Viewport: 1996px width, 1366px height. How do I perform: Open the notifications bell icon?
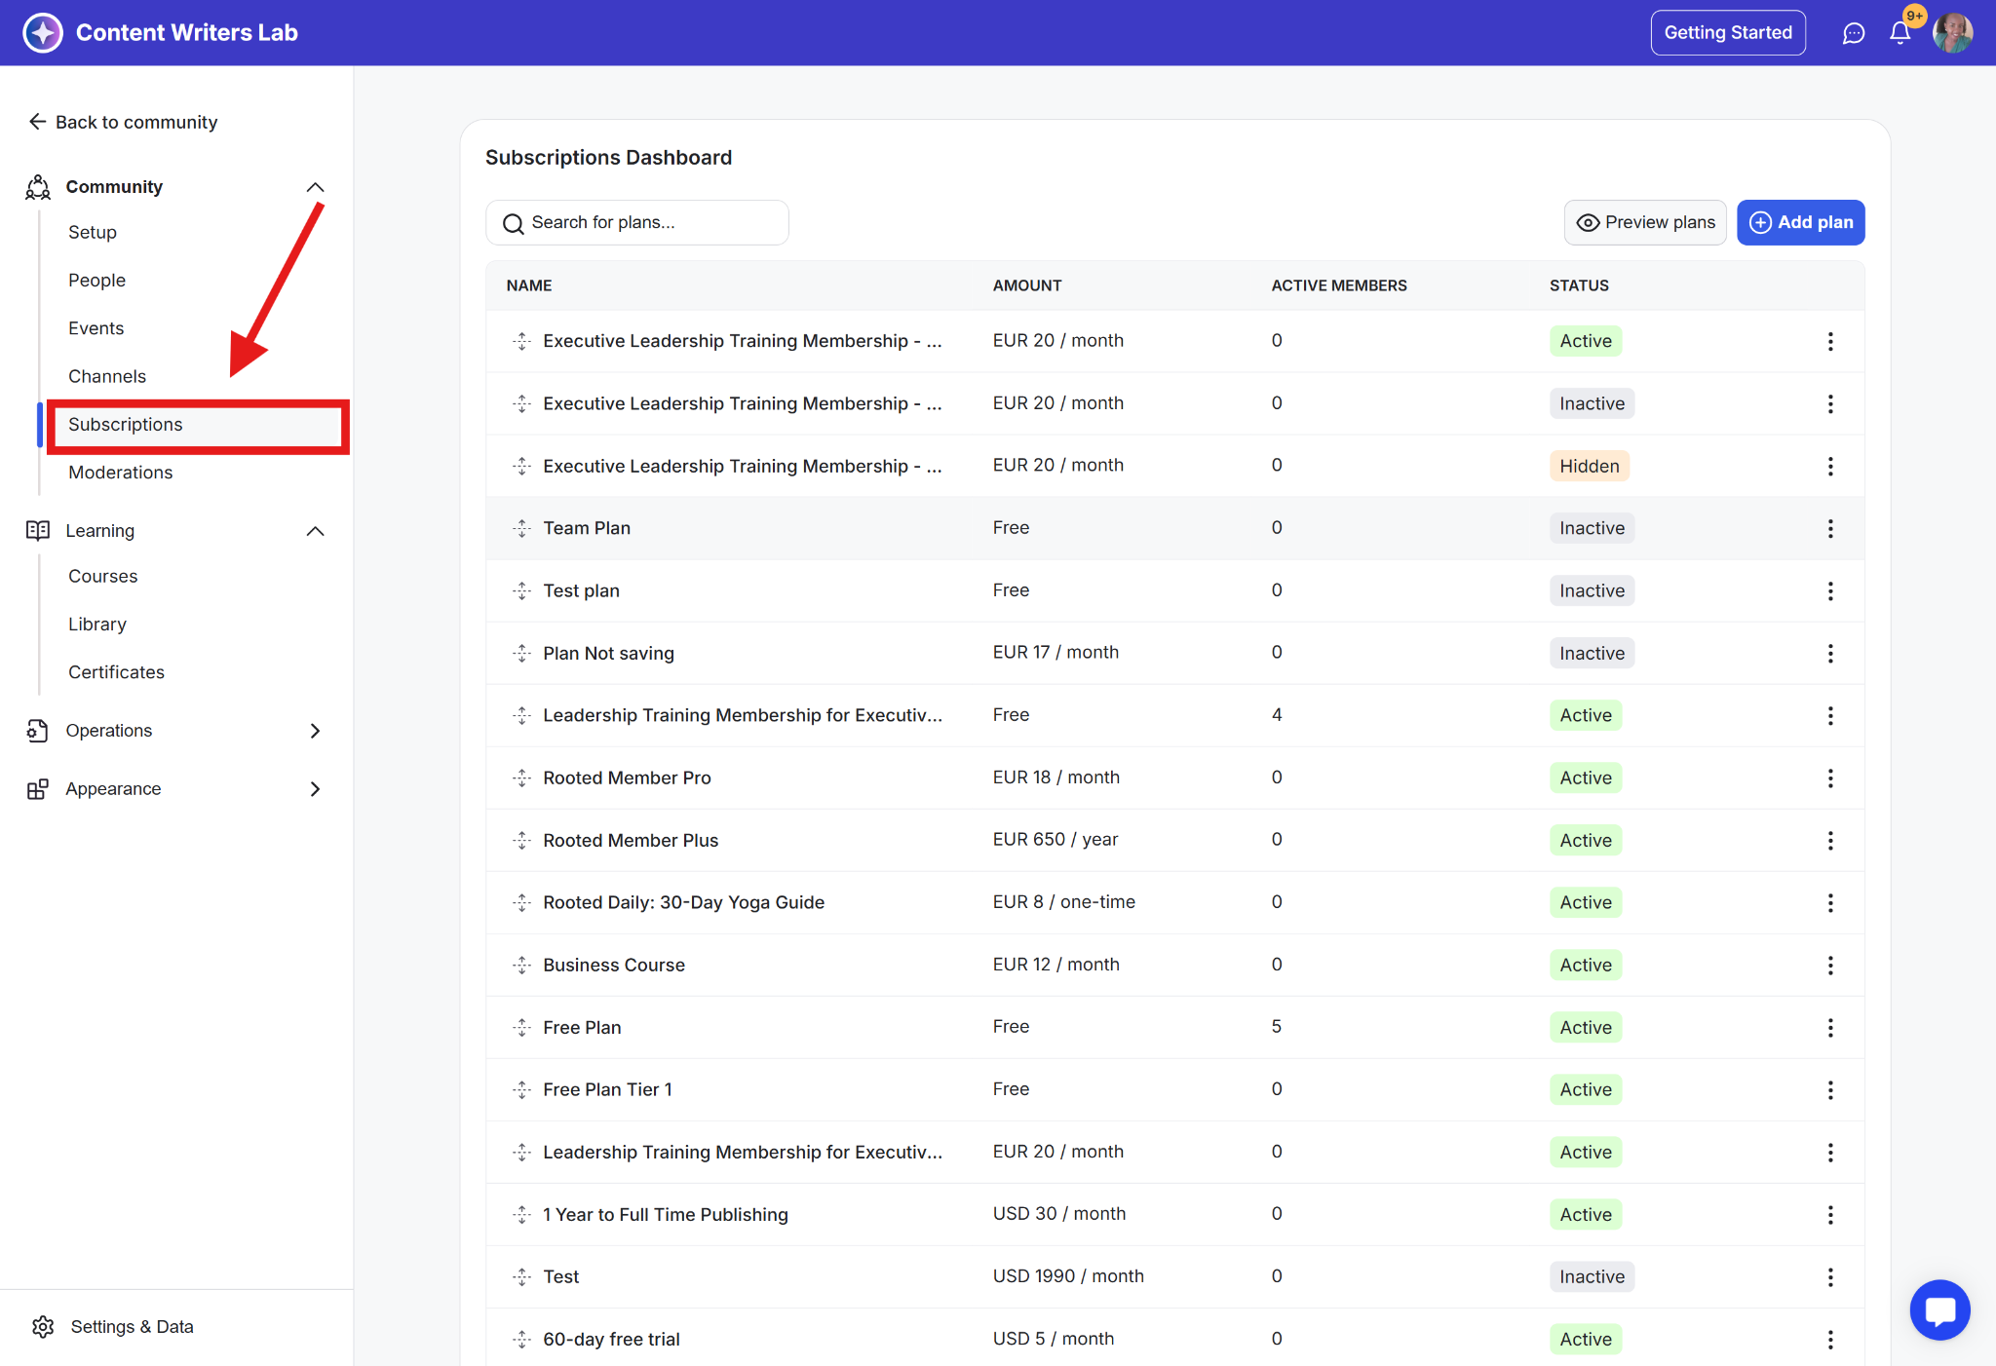pos(1900,33)
